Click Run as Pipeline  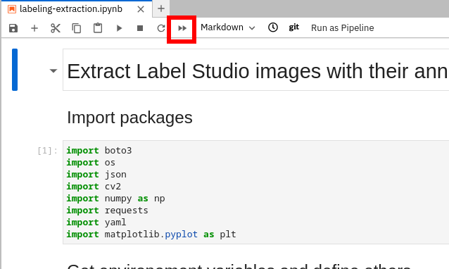pos(343,27)
